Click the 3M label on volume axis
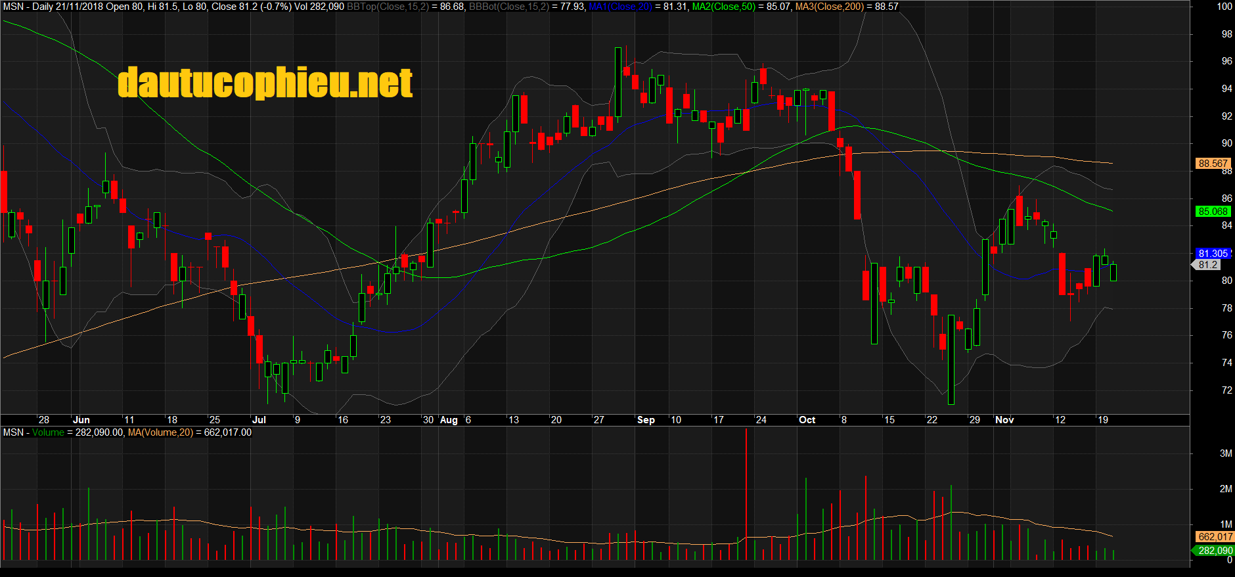 coord(1225,453)
